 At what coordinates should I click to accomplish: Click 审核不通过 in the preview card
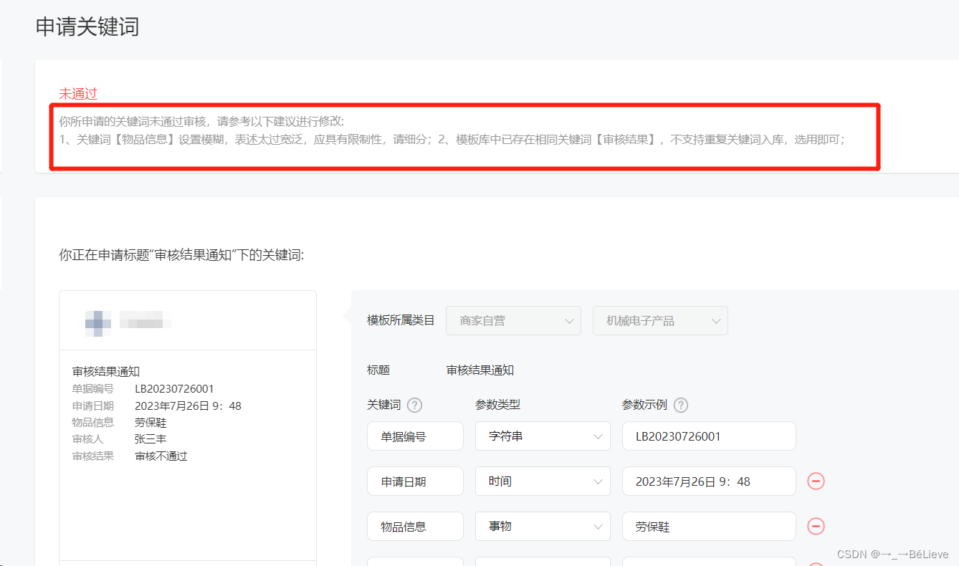(x=161, y=456)
